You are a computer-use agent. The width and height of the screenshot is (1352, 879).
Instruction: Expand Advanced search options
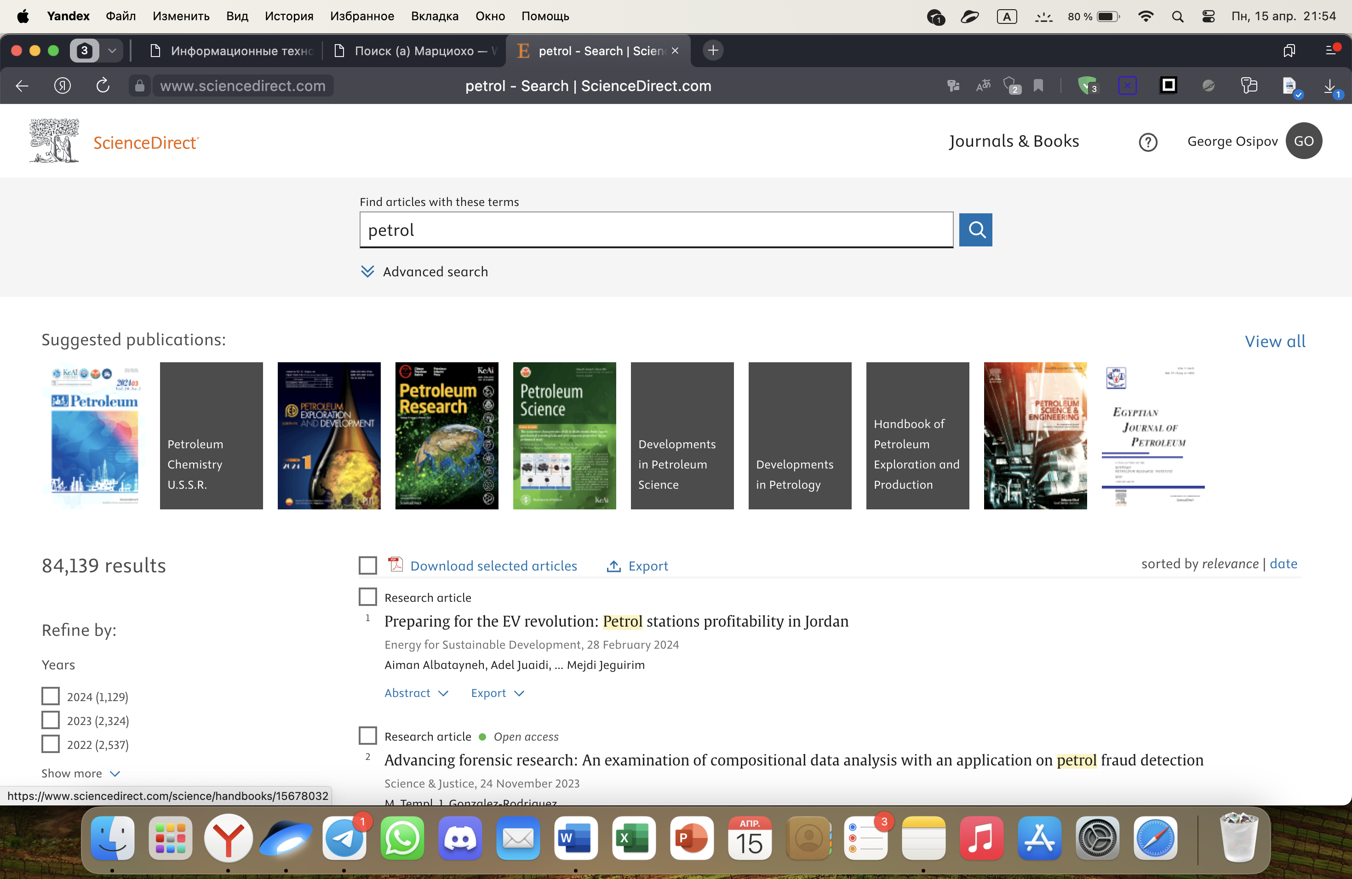click(x=424, y=272)
